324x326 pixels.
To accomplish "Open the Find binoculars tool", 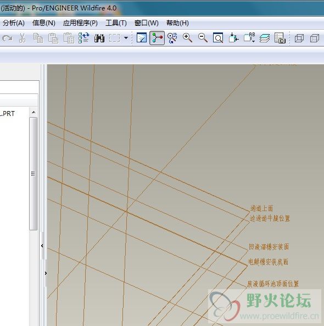I will [99, 38].
